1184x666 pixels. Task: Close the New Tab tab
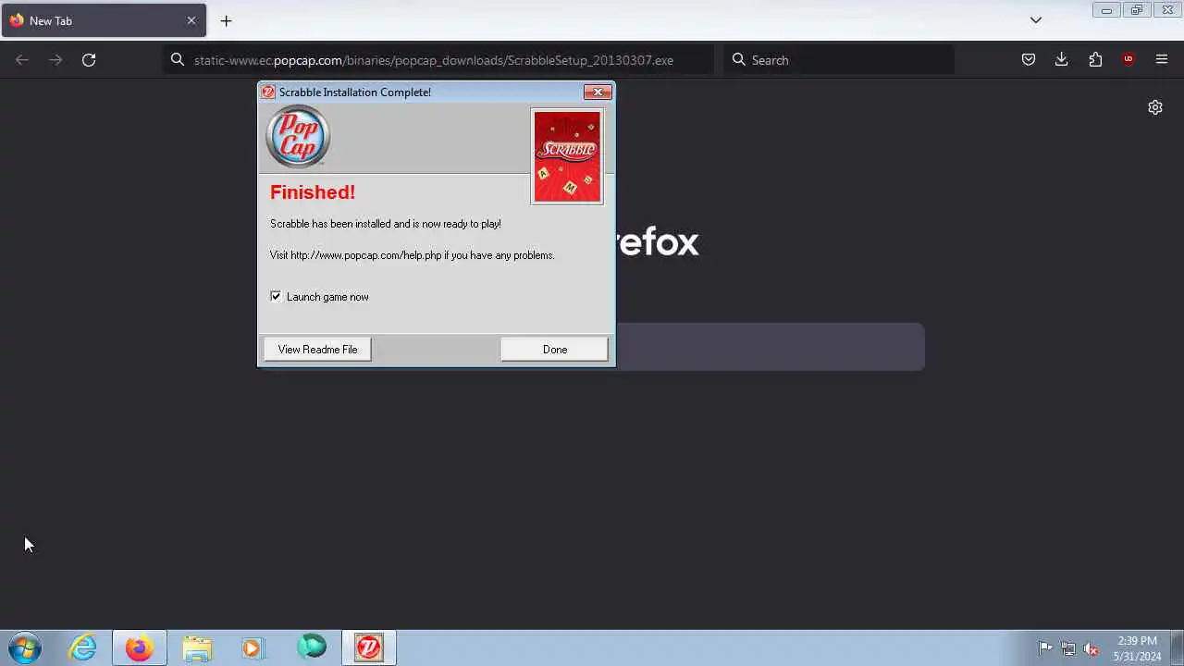coord(191,20)
